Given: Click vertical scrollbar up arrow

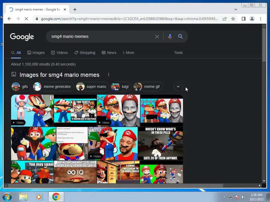Looking at the screenshot, I should [264, 26].
